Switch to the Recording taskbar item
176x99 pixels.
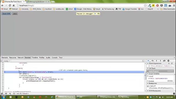[x=128, y=97]
